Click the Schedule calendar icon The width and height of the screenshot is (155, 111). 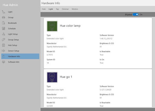[4, 28]
